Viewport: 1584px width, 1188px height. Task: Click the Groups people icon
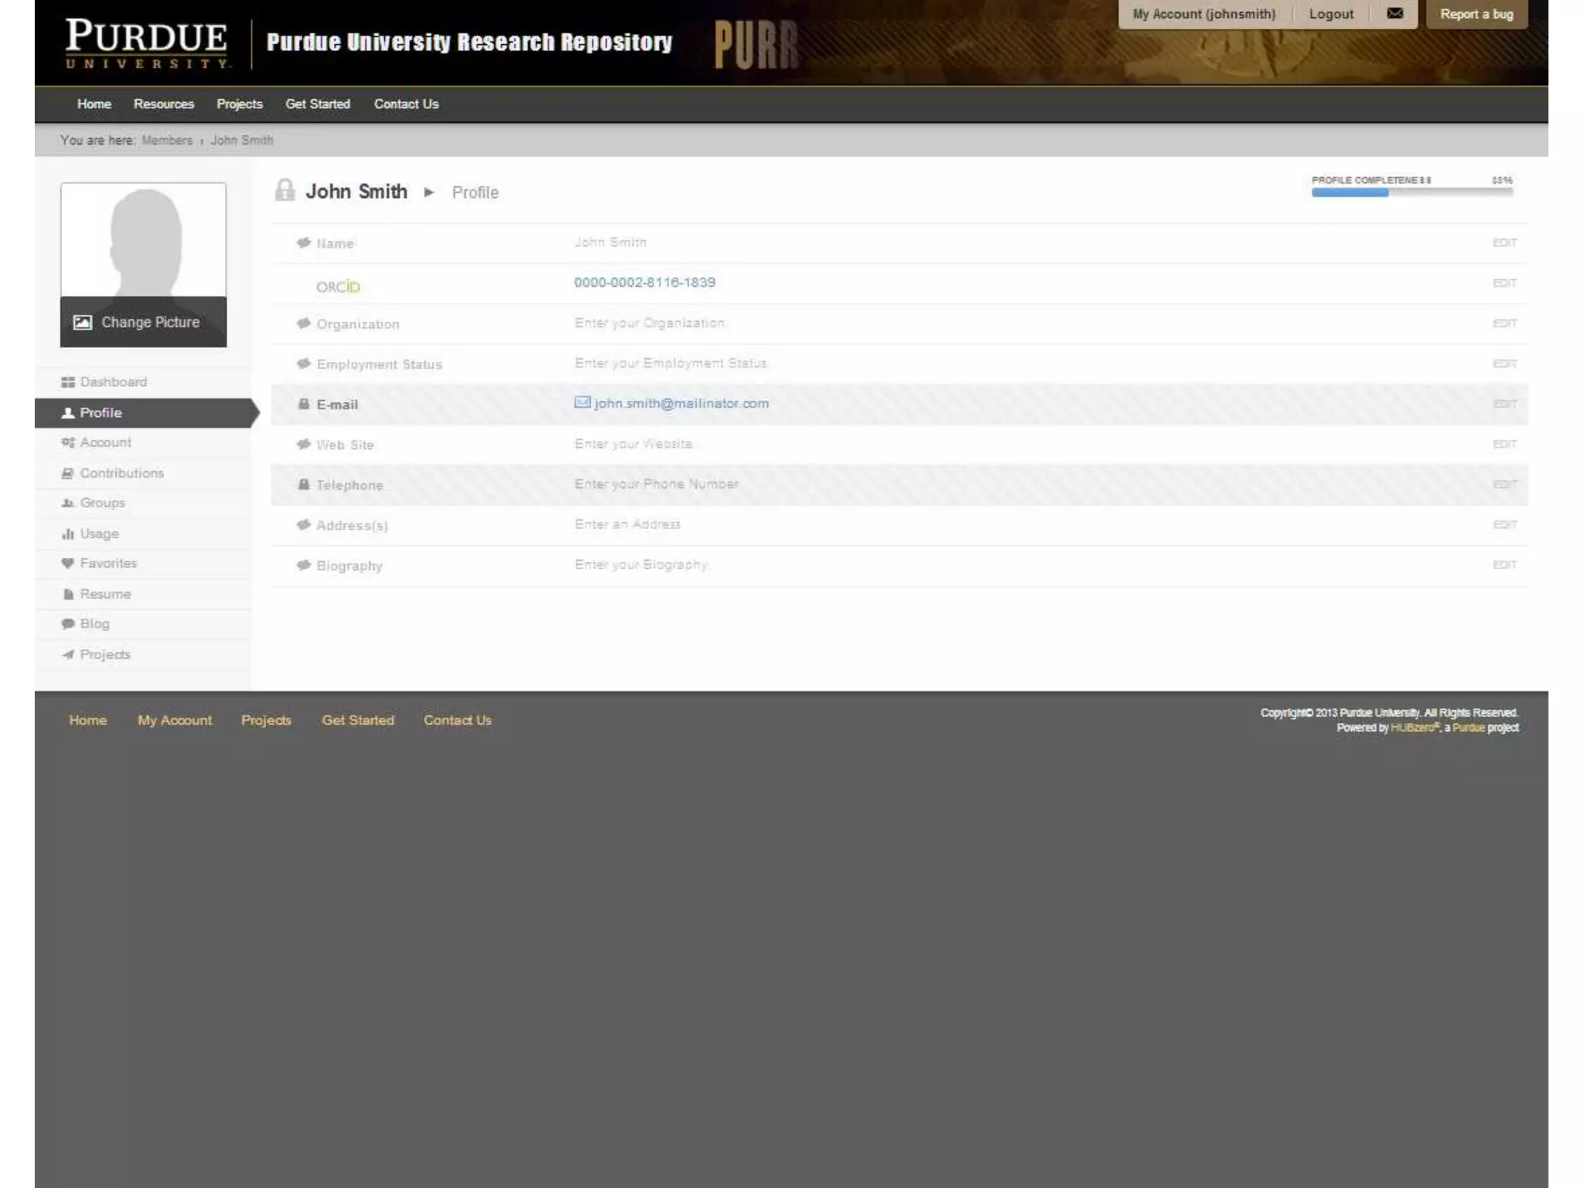(x=68, y=503)
